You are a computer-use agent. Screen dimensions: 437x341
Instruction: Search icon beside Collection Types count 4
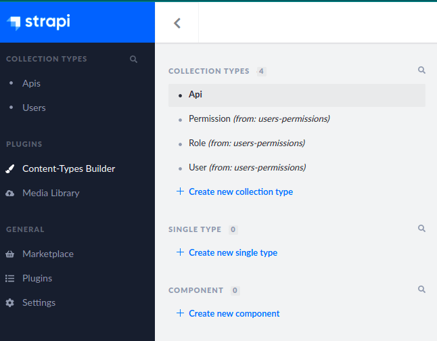pos(421,70)
